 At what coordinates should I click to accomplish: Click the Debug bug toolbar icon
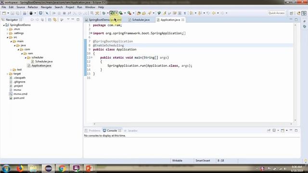[x=104, y=13]
